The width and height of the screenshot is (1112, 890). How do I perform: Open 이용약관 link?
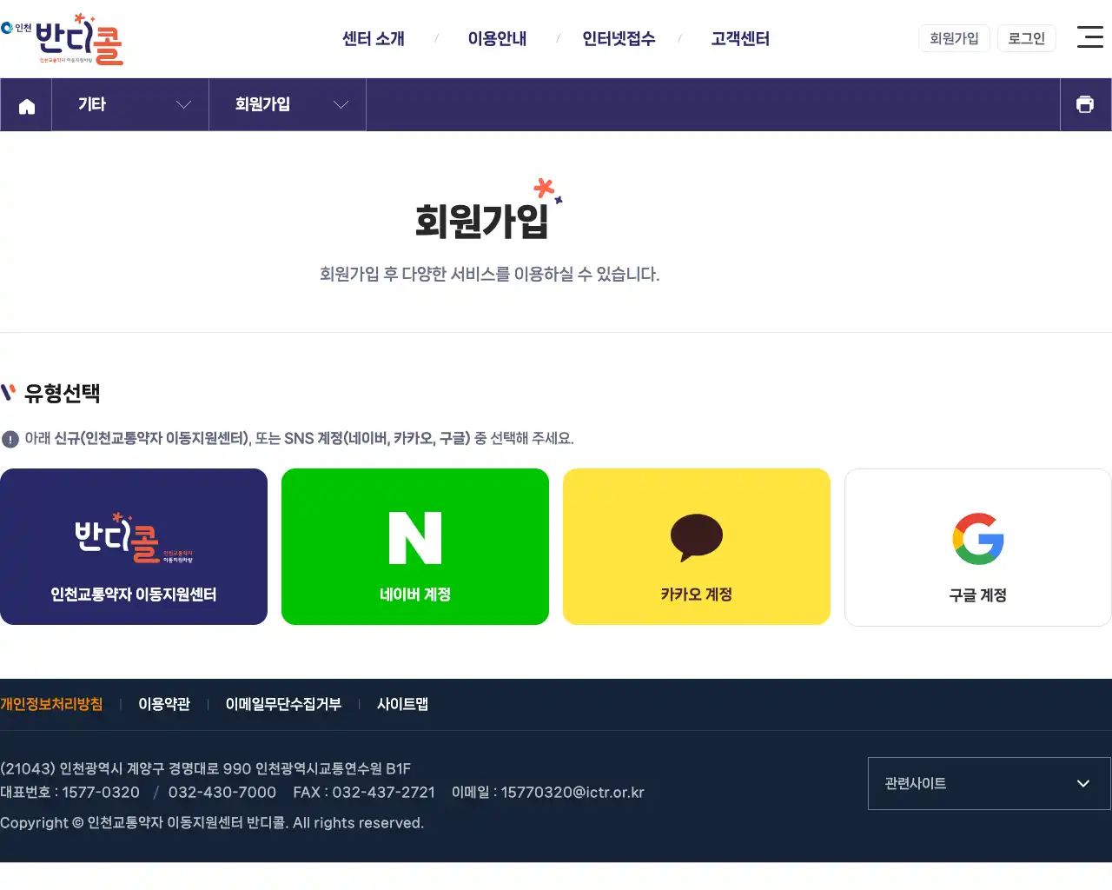[x=164, y=704]
